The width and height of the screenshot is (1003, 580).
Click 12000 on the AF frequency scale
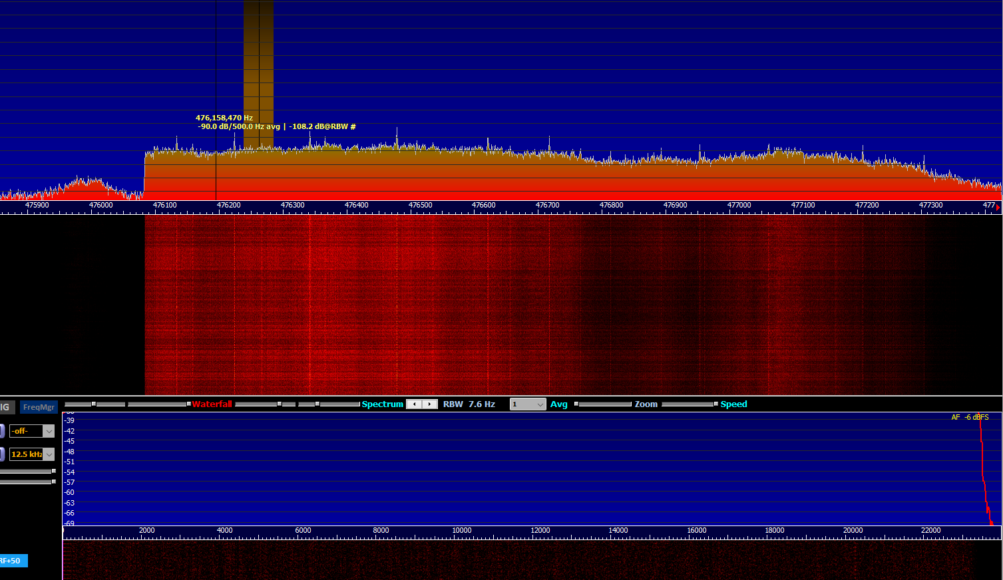(540, 530)
